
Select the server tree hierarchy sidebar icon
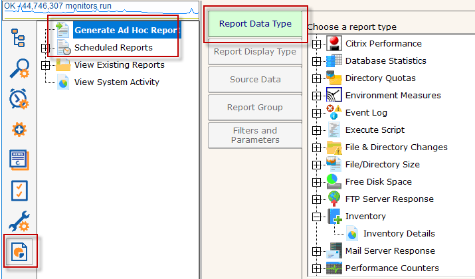19,38
